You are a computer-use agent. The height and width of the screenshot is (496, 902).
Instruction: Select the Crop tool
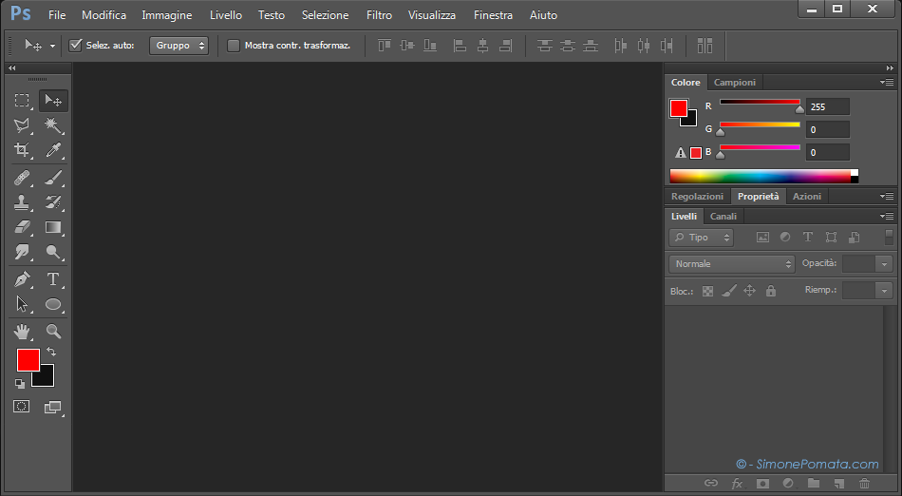click(22, 150)
